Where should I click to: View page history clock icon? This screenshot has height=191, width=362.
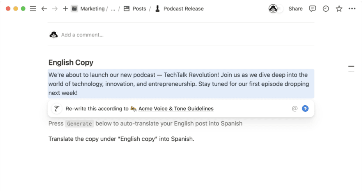(326, 9)
